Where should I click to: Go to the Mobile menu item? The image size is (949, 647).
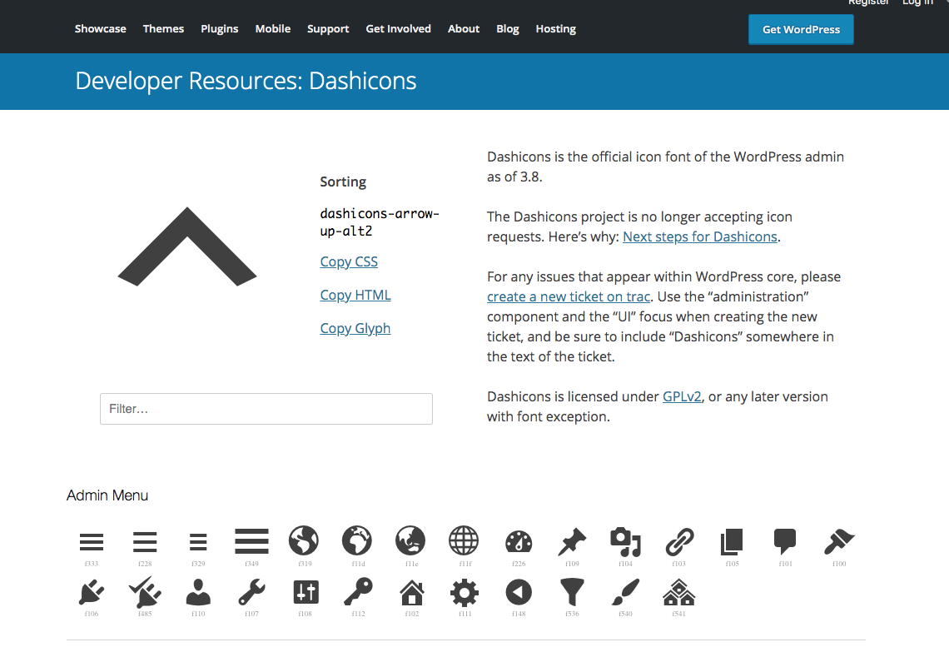273,28
